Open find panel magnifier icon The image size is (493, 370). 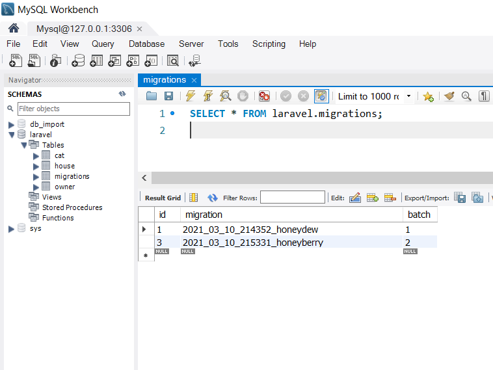(x=466, y=96)
